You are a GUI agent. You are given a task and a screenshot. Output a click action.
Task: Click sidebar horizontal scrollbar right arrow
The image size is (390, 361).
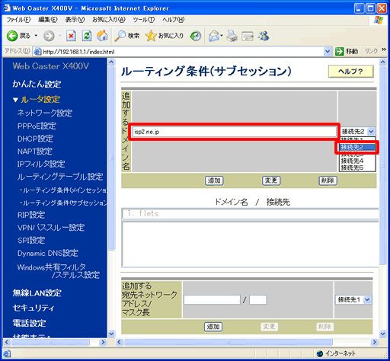pos(103,342)
